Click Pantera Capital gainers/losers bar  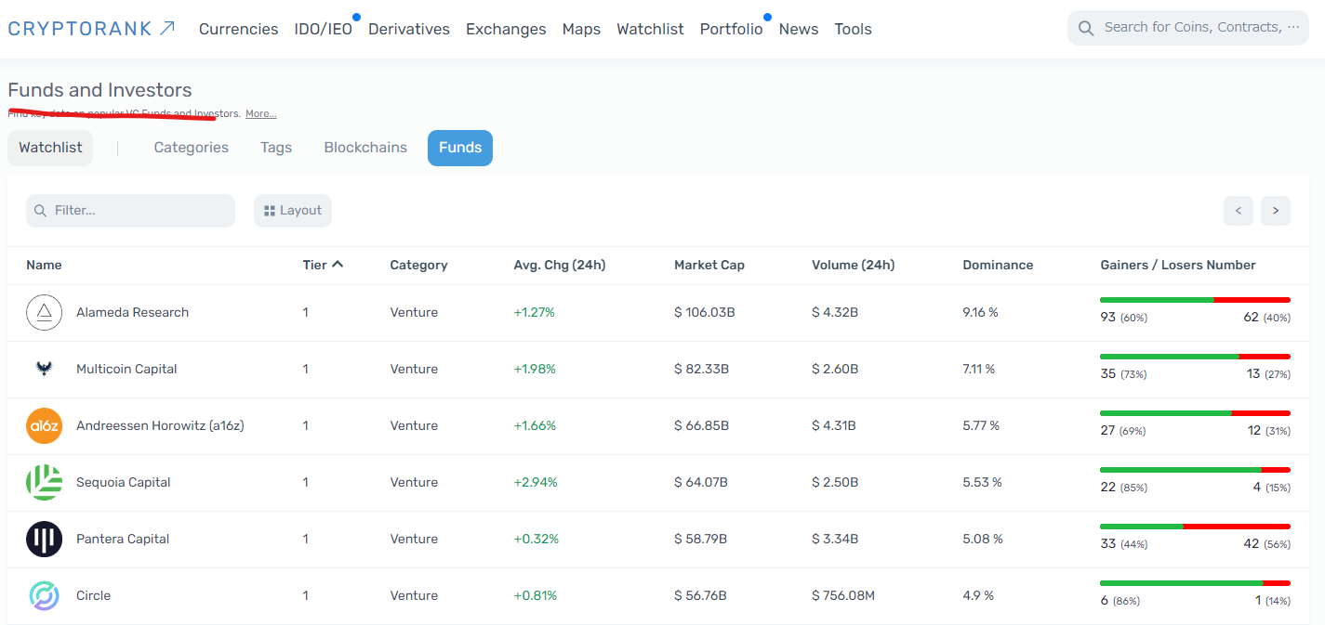(1195, 527)
